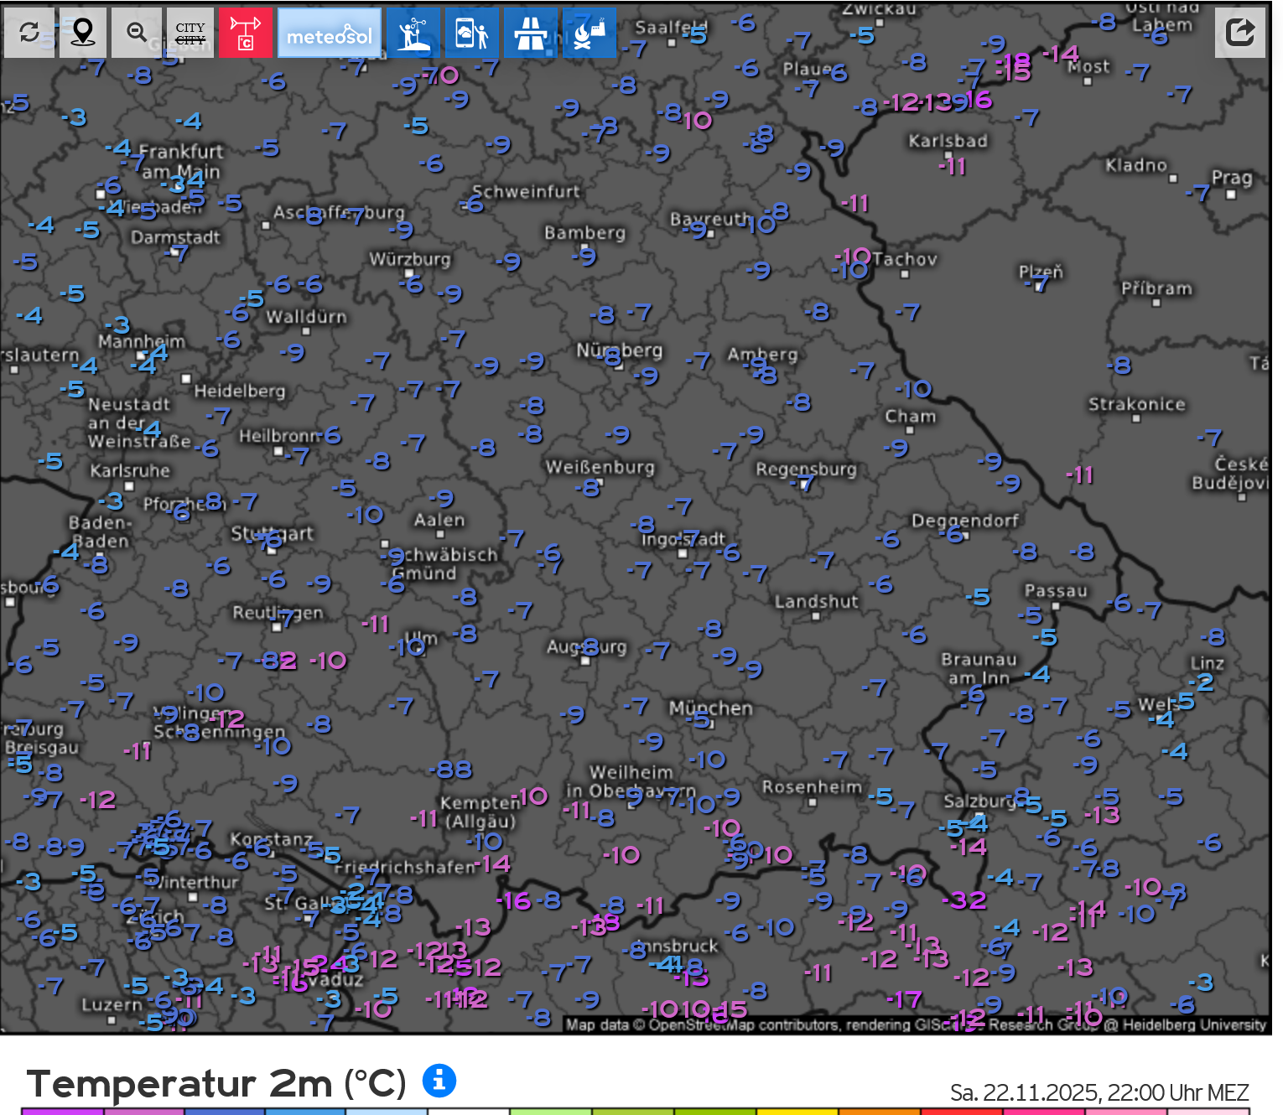Click the share icon
The height and width of the screenshot is (1115, 1283).
click(x=1240, y=33)
